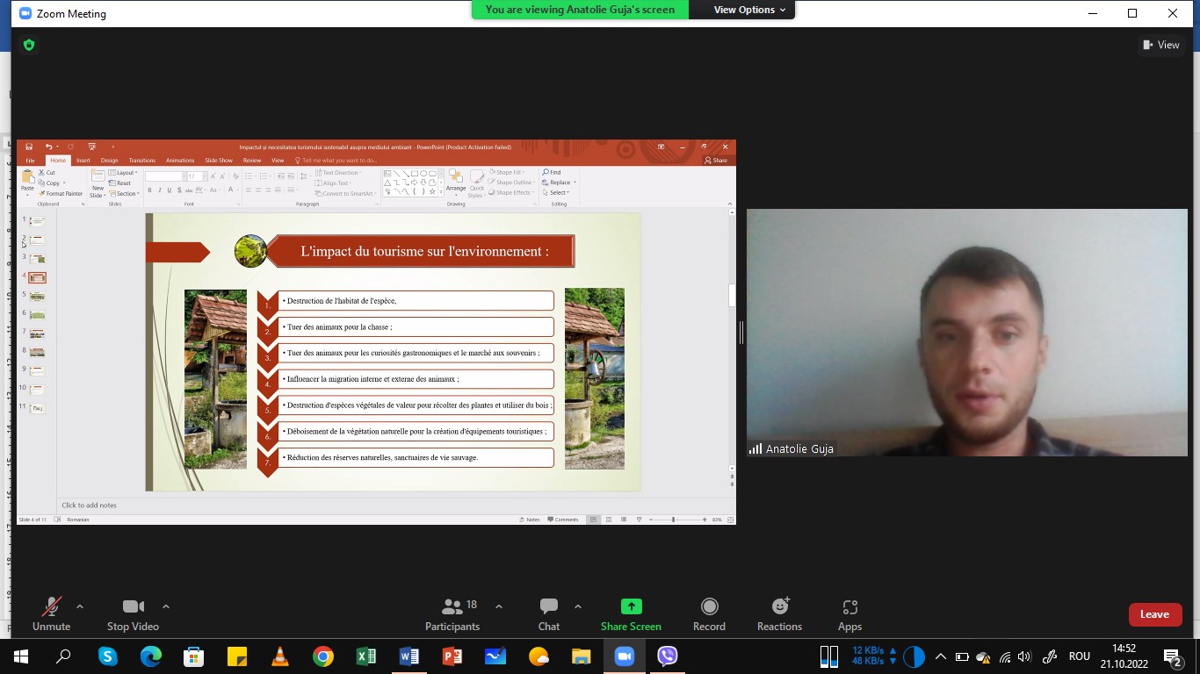The image size is (1200, 674).
Task: Open the View Options dropdown
Action: tap(743, 10)
